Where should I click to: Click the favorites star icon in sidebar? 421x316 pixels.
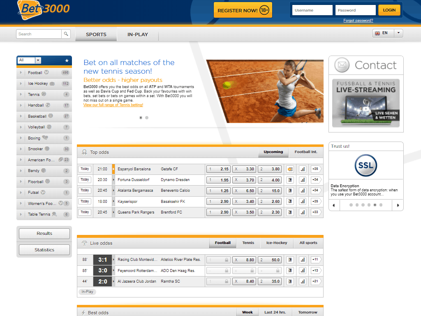67,60
